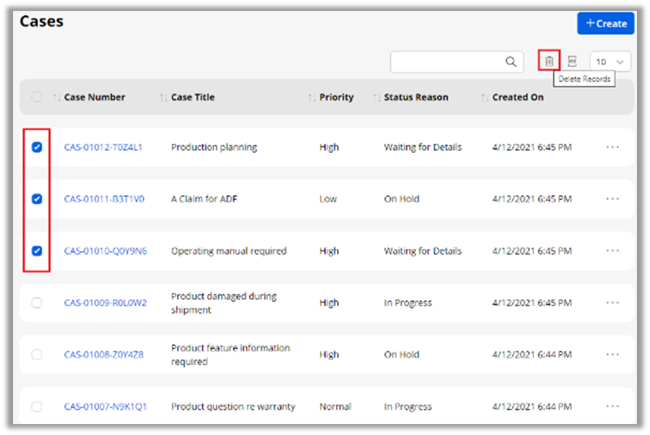Sort by the Created On column
This screenshot has width=650, height=435.
pos(518,97)
